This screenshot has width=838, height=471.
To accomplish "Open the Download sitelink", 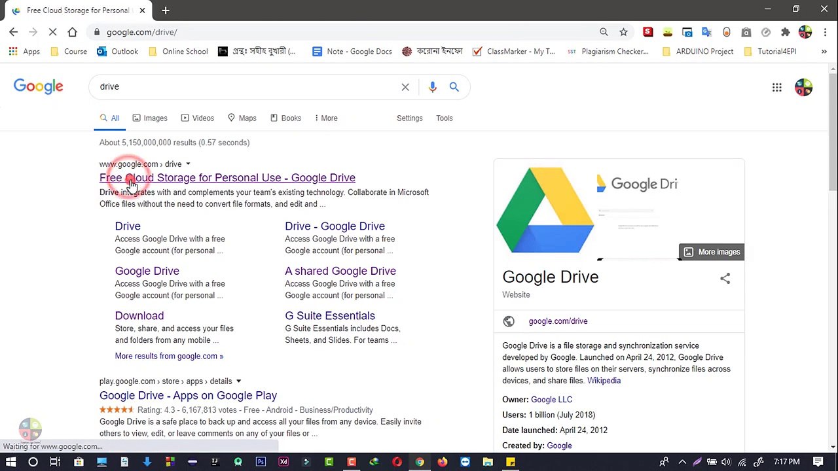I will (139, 316).
